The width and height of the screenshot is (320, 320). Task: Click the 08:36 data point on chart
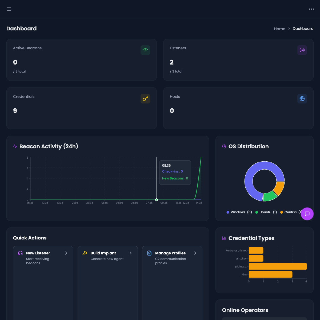click(157, 200)
